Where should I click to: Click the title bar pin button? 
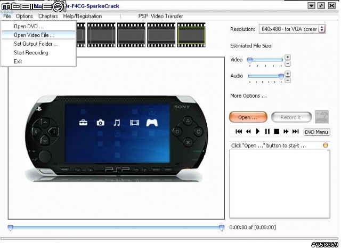pyautogui.click(x=321, y=6)
